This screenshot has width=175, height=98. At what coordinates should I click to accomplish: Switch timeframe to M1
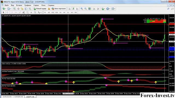[45, 13]
